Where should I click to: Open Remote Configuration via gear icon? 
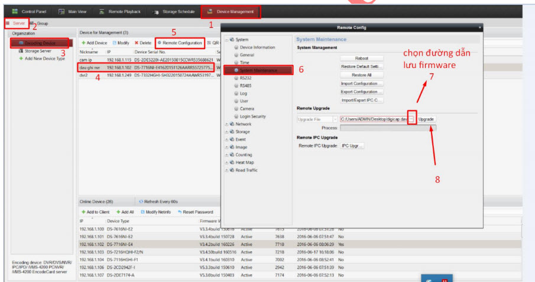coord(160,43)
